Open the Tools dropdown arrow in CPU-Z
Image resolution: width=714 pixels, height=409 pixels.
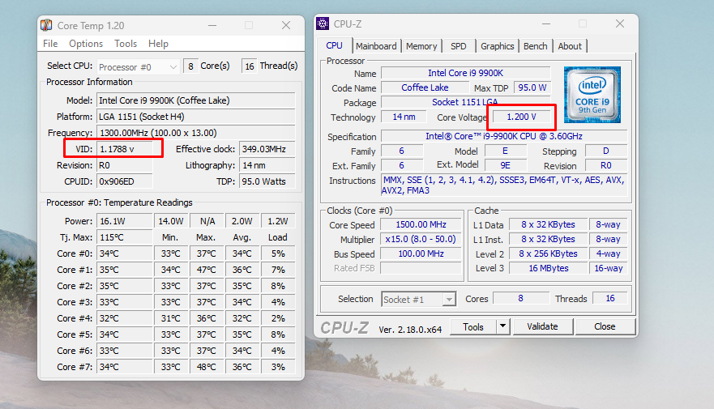502,326
